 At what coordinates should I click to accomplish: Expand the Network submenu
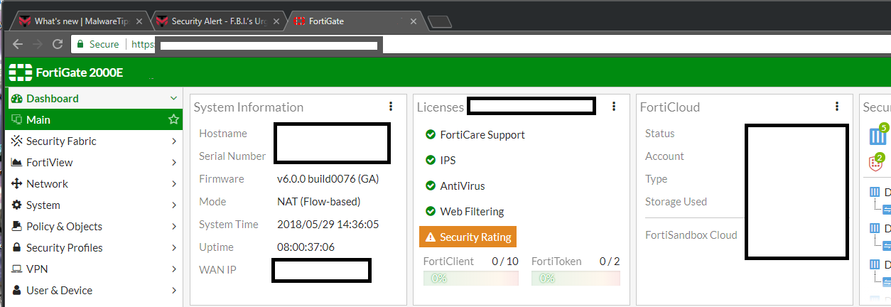point(174,184)
